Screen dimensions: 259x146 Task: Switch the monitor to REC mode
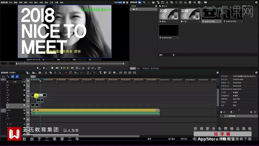[x=120, y=2]
